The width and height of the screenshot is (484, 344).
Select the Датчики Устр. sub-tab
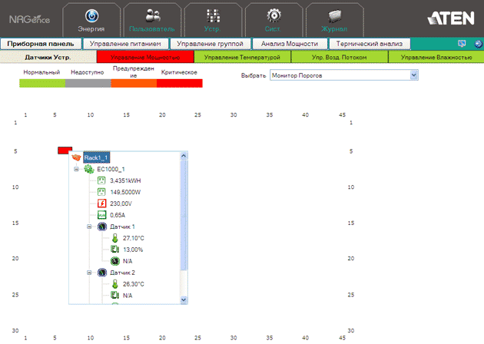(x=48, y=57)
